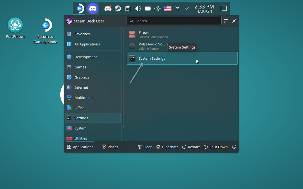Open audio volume control from the tray
The width and height of the screenshot is (303, 189).
click(138, 8)
